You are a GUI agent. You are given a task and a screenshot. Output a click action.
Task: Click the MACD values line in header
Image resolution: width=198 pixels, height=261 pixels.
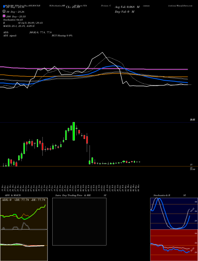pyautogui.click(x=19, y=26)
